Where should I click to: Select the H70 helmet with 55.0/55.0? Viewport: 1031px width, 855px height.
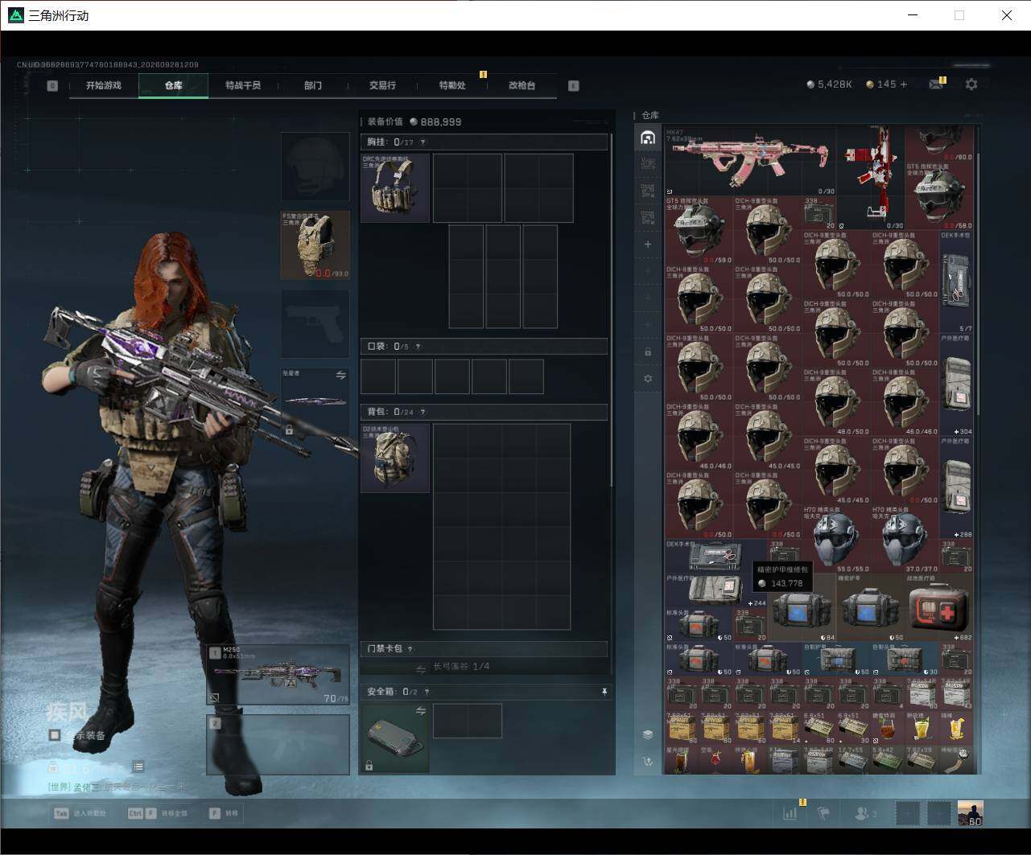tap(837, 539)
